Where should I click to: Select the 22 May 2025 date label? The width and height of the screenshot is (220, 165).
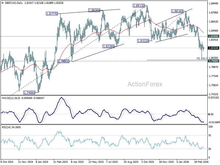coord(96,162)
